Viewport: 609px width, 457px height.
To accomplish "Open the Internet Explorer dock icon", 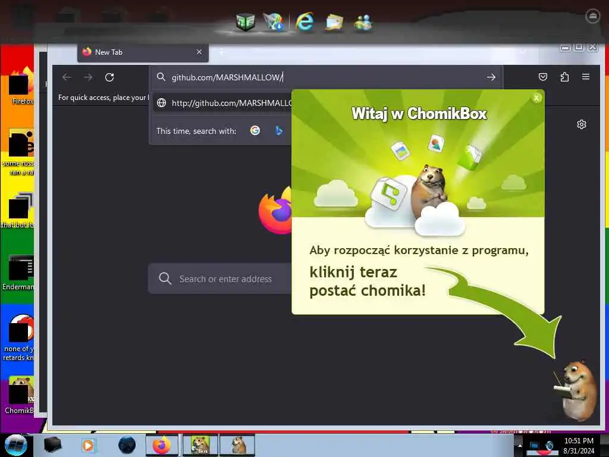I will [304, 21].
